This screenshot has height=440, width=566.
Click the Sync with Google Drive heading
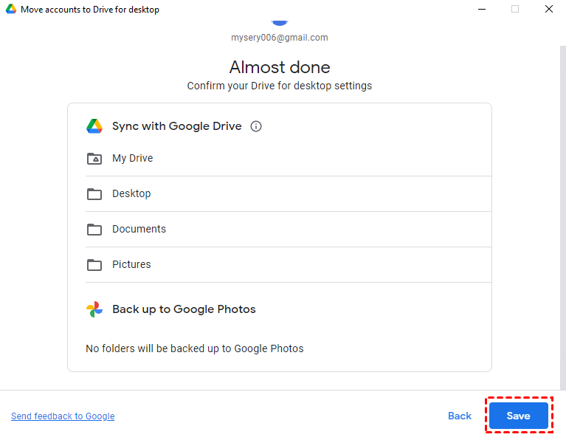[177, 126]
